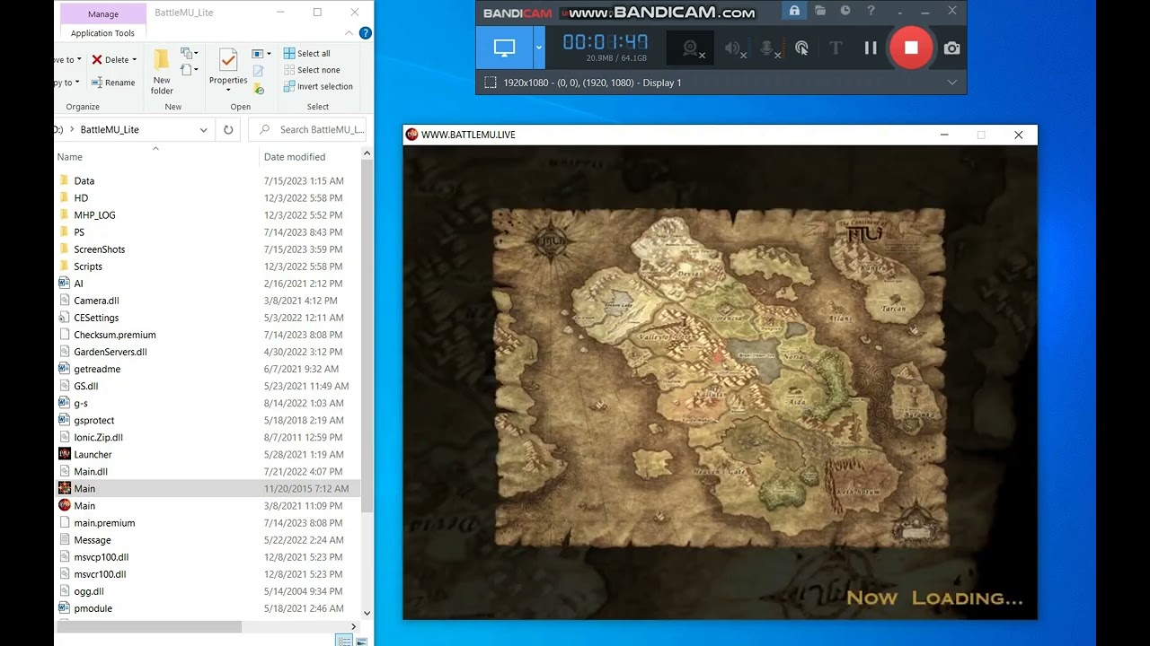
Task: Select the ScreenShots folder
Action: point(207,249)
